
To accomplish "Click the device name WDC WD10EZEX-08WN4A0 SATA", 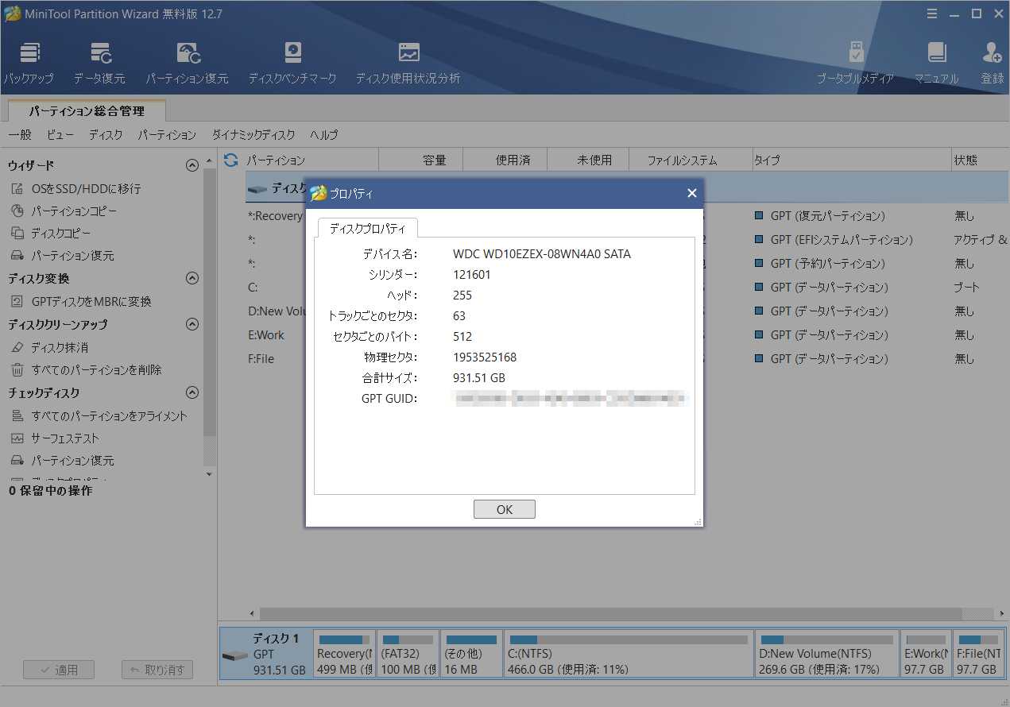I will click(x=542, y=254).
